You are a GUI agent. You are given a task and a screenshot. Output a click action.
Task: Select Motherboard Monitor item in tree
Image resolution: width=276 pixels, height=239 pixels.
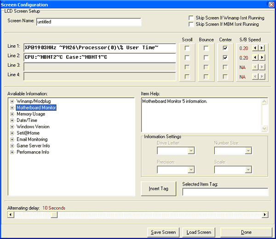click(x=36, y=108)
